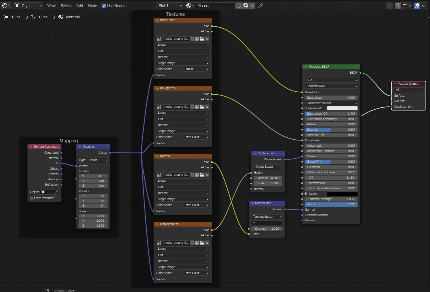
Task: Toggle the overlays button in top right
Action: click(417, 6)
